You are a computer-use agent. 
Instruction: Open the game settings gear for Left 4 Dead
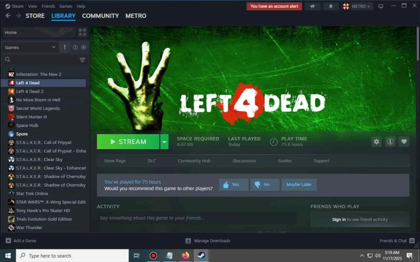(x=376, y=141)
